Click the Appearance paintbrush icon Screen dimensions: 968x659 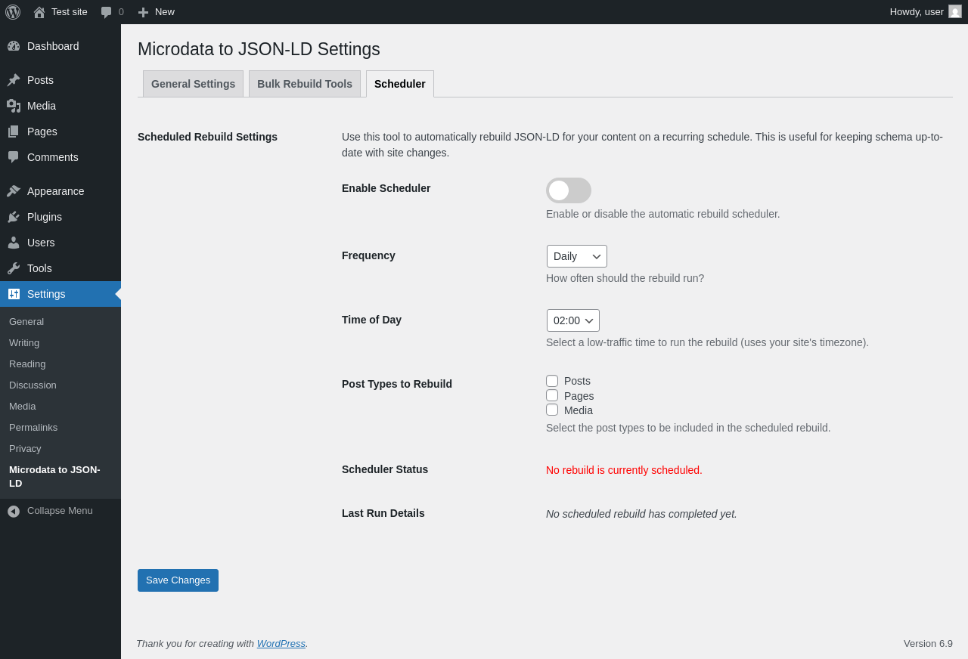click(x=14, y=191)
